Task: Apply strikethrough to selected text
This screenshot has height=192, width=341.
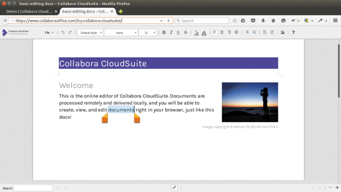Action: click(186, 32)
